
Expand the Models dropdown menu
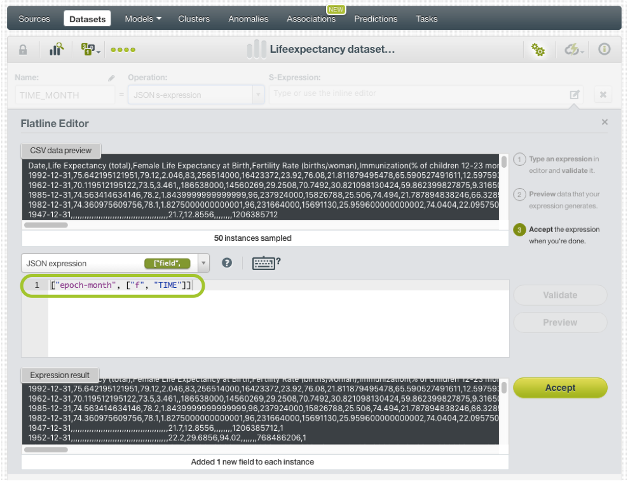coord(142,18)
